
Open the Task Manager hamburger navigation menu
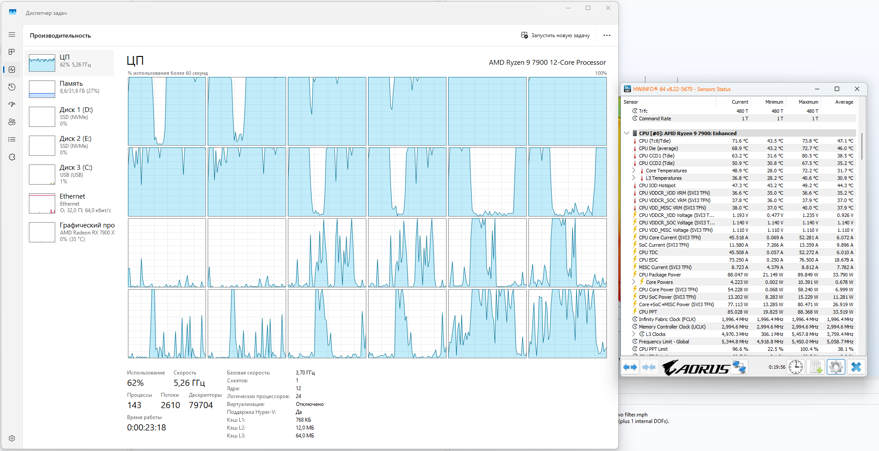coord(12,35)
